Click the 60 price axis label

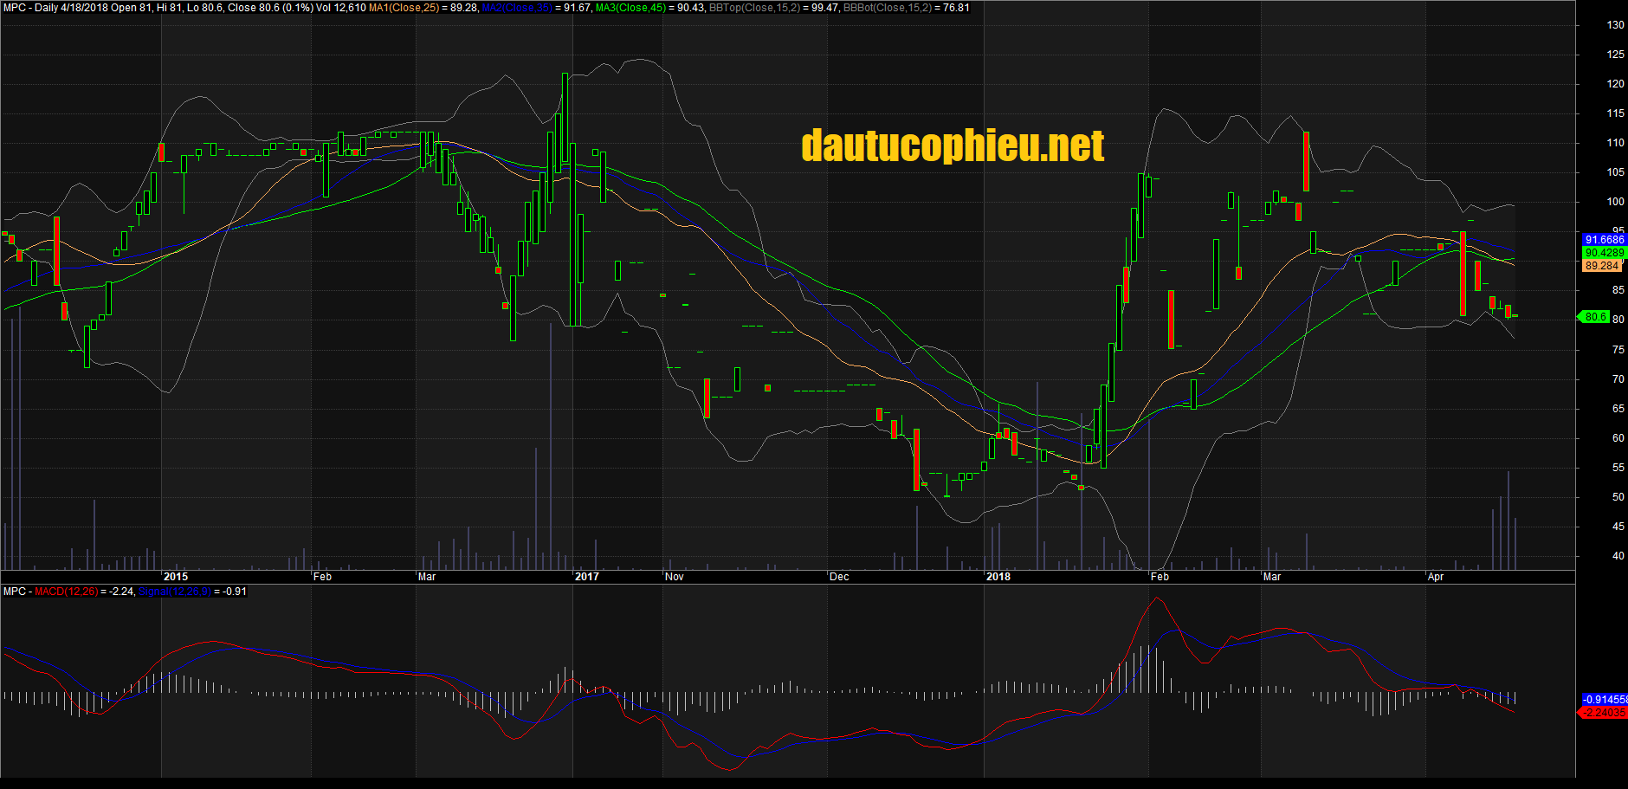coord(1618,438)
